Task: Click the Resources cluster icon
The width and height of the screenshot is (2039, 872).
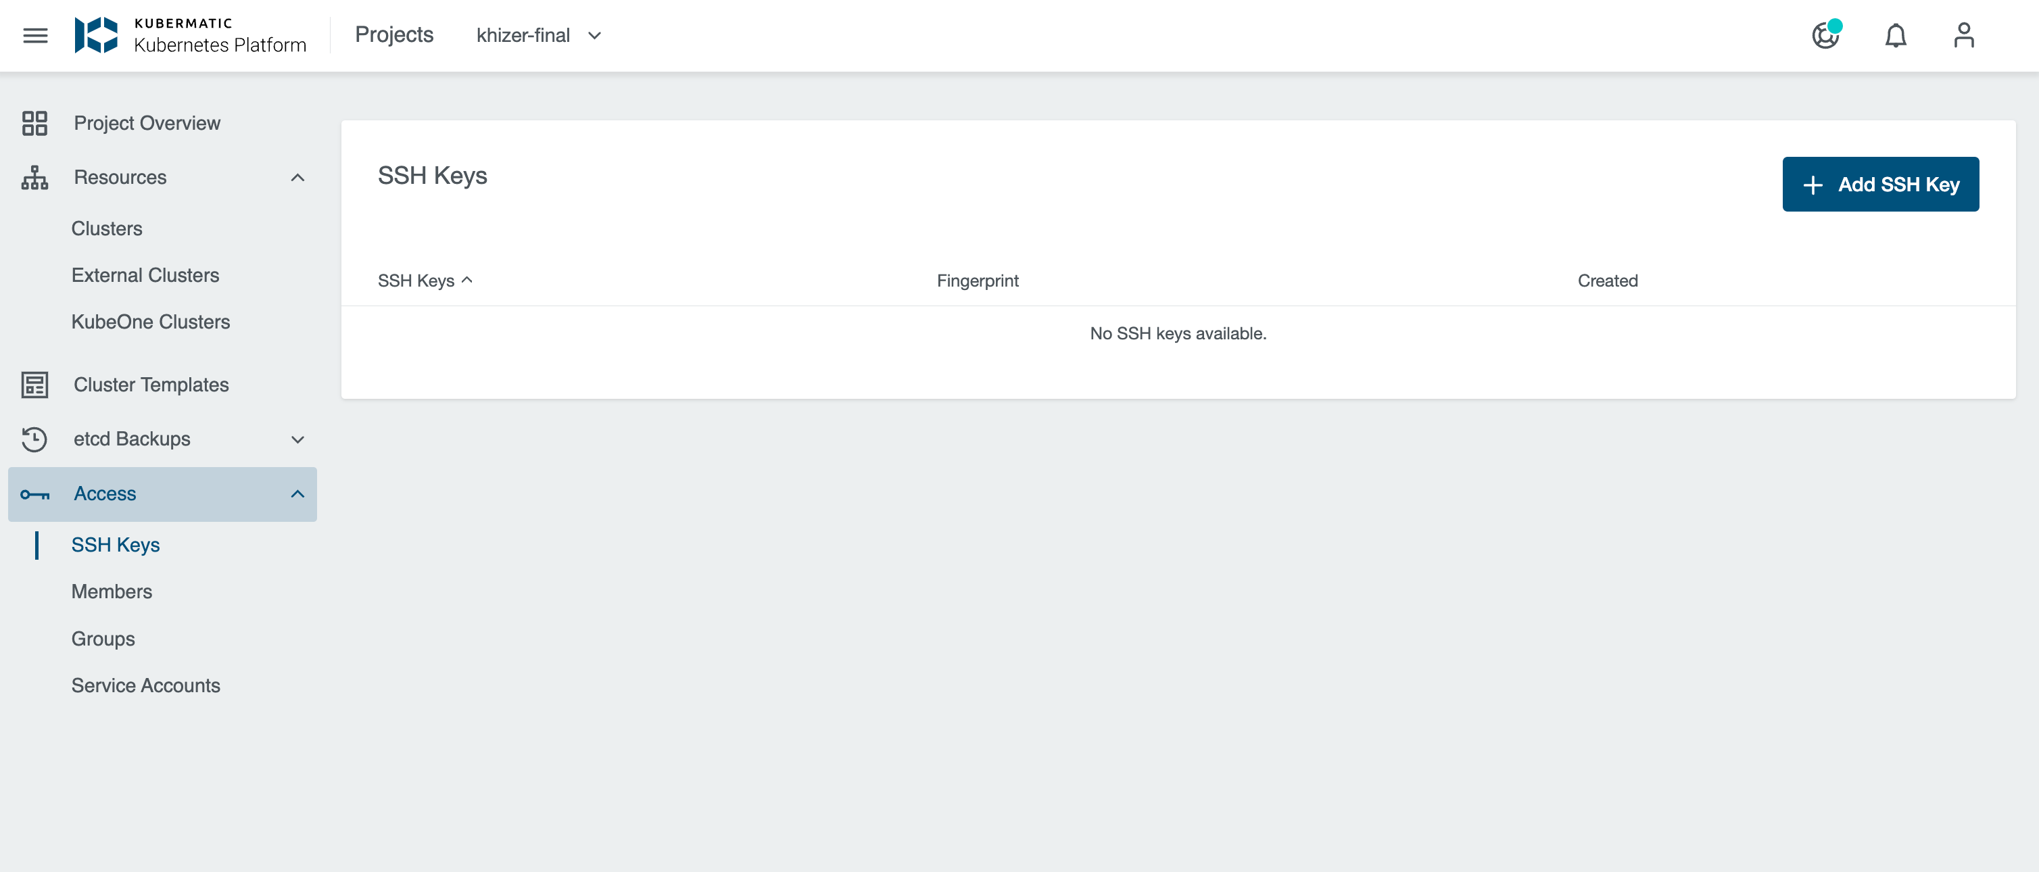Action: pyautogui.click(x=35, y=176)
